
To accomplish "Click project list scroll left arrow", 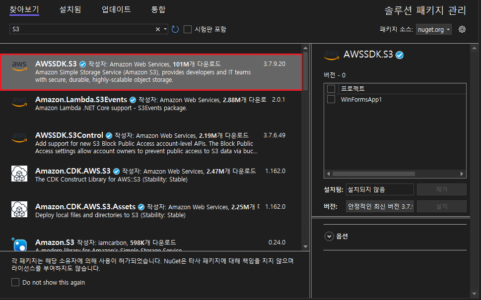I will (328, 174).
